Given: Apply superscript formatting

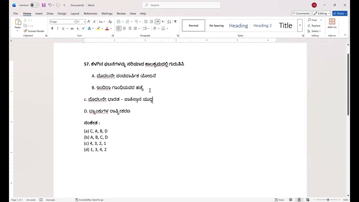Looking at the screenshot, I should [x=83, y=28].
